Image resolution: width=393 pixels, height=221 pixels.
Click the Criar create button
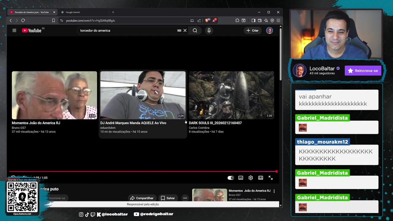pos(252,30)
